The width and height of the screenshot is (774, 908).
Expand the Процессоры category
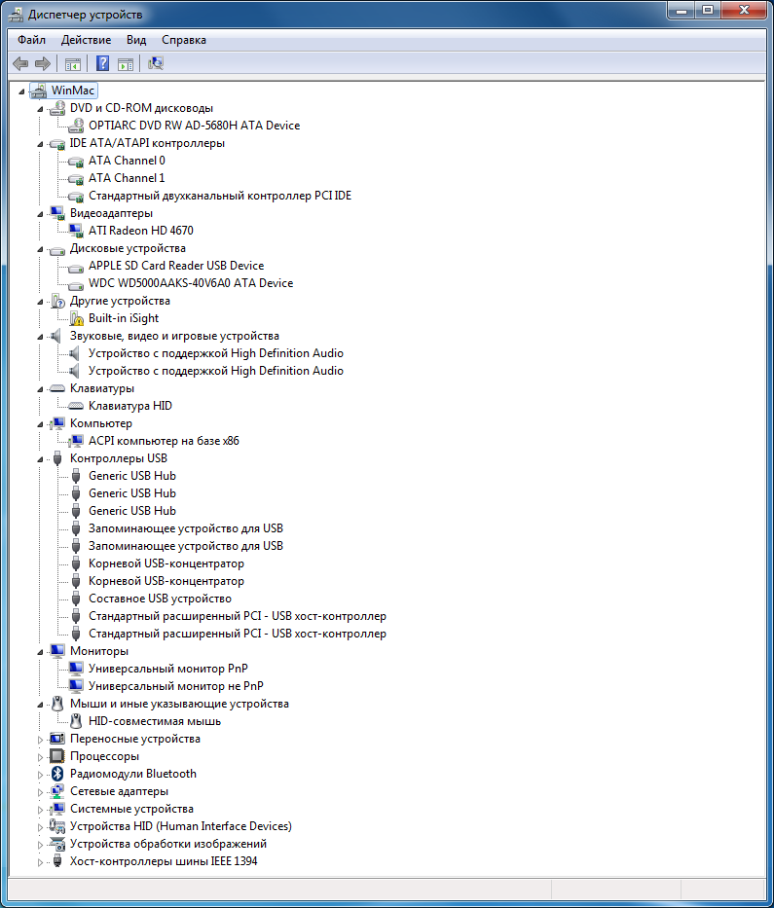pos(40,757)
